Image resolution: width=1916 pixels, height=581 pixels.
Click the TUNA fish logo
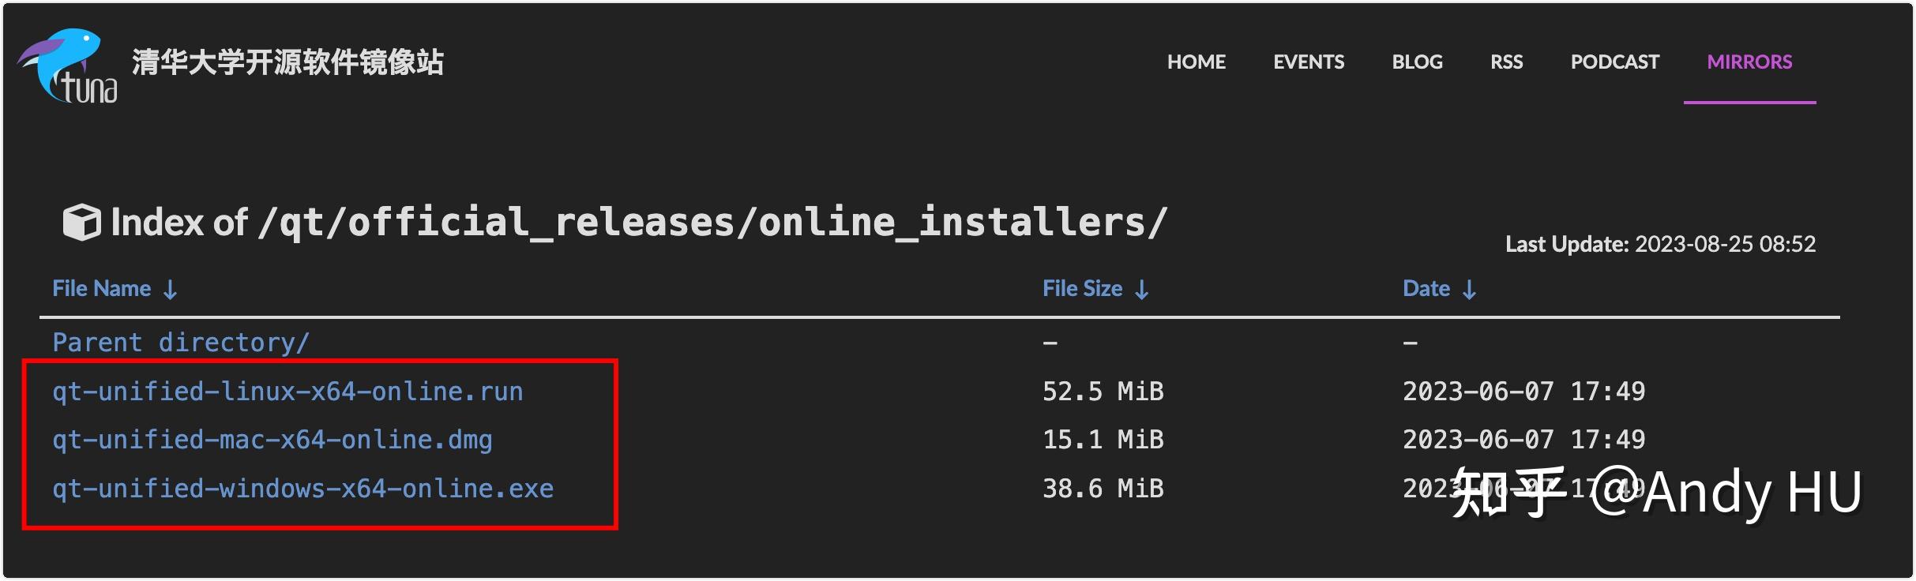pos(68,66)
